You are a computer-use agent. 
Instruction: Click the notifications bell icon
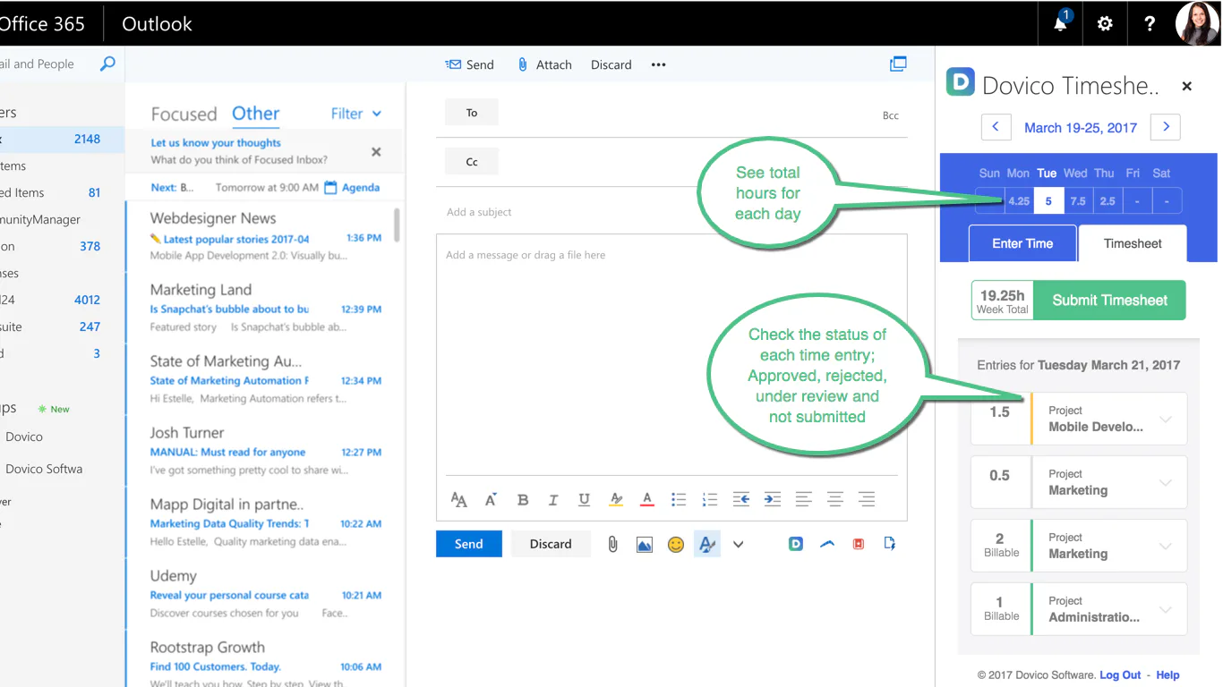(x=1061, y=23)
